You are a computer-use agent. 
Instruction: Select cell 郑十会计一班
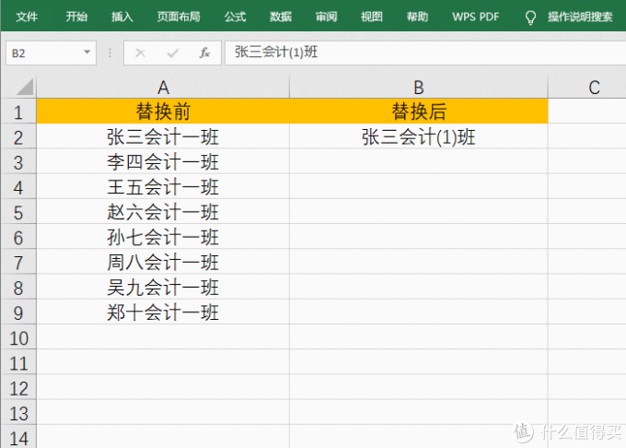(163, 312)
